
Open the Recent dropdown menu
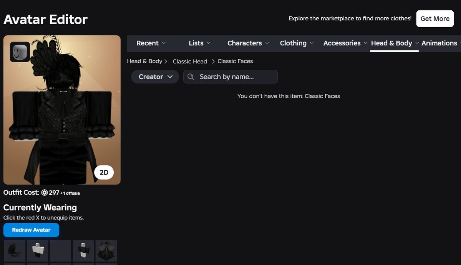tap(151, 43)
